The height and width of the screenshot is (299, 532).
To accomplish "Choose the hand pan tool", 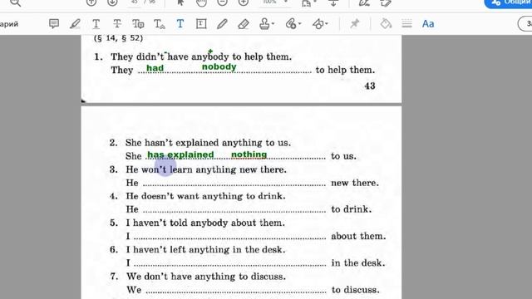I will [x=201, y=2].
